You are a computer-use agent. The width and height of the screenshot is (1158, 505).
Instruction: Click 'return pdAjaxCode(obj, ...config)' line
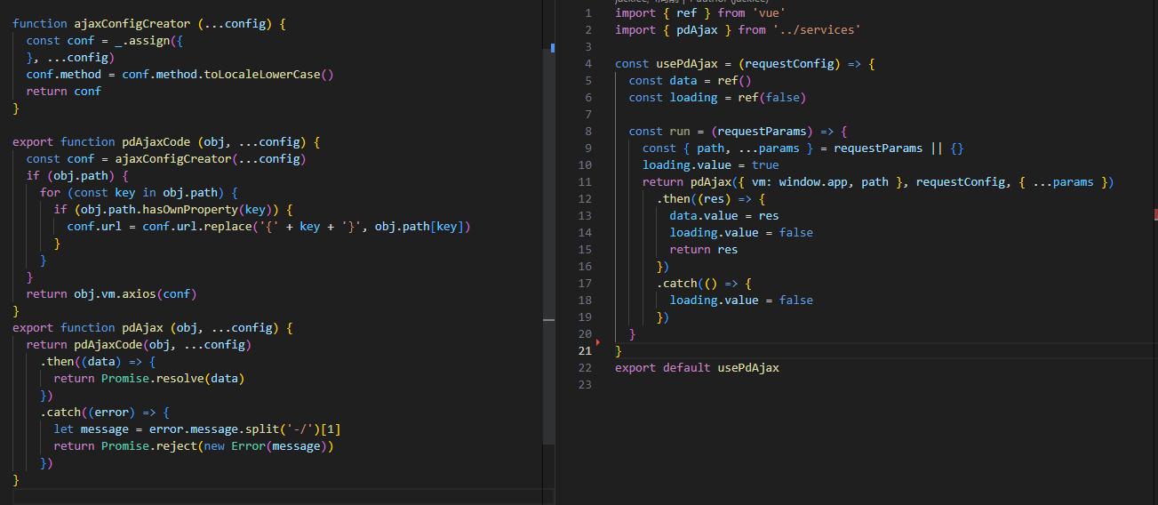tap(139, 345)
